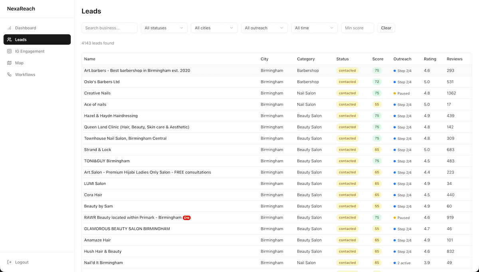Select the Leads icon in the sidebar

click(x=9, y=40)
